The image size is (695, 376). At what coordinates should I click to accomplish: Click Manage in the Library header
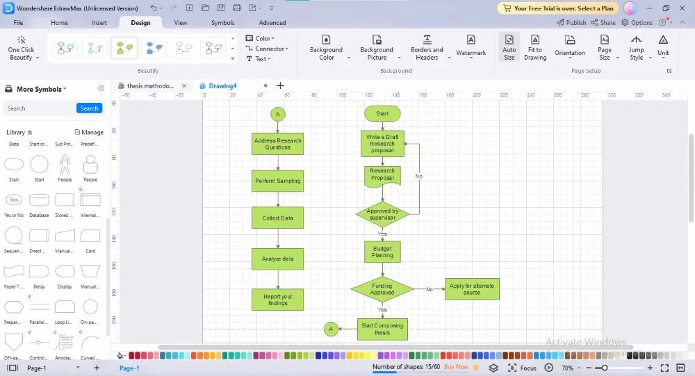(89, 132)
